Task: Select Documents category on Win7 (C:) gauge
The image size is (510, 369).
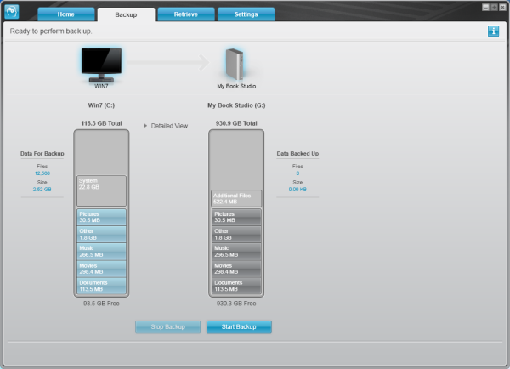Action: 101,286
